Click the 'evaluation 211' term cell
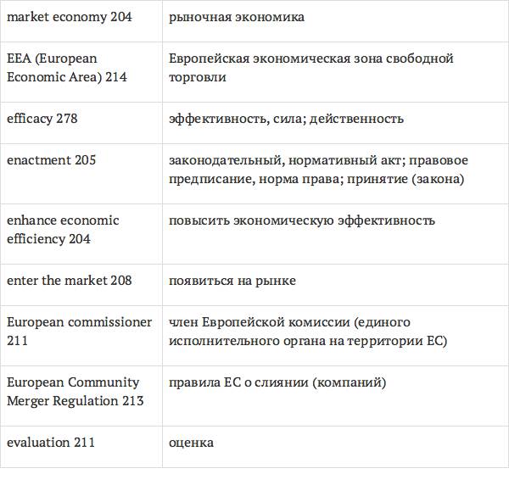Viewport: 509px width, 485px height. tap(51, 443)
